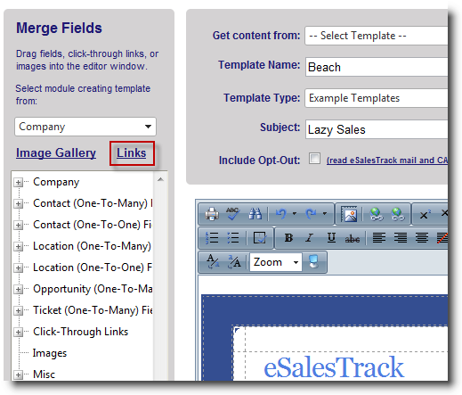Viewport: 462px width, 395px height.
Task: Click the Superscript icon
Action: tap(425, 214)
